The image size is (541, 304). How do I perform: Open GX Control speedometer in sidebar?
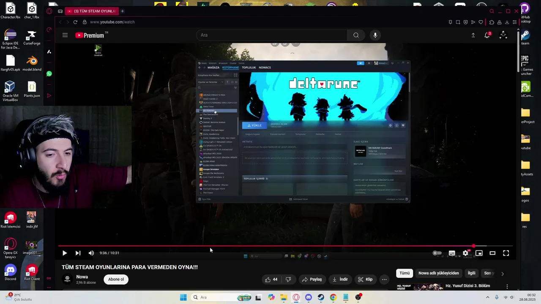click(x=49, y=30)
